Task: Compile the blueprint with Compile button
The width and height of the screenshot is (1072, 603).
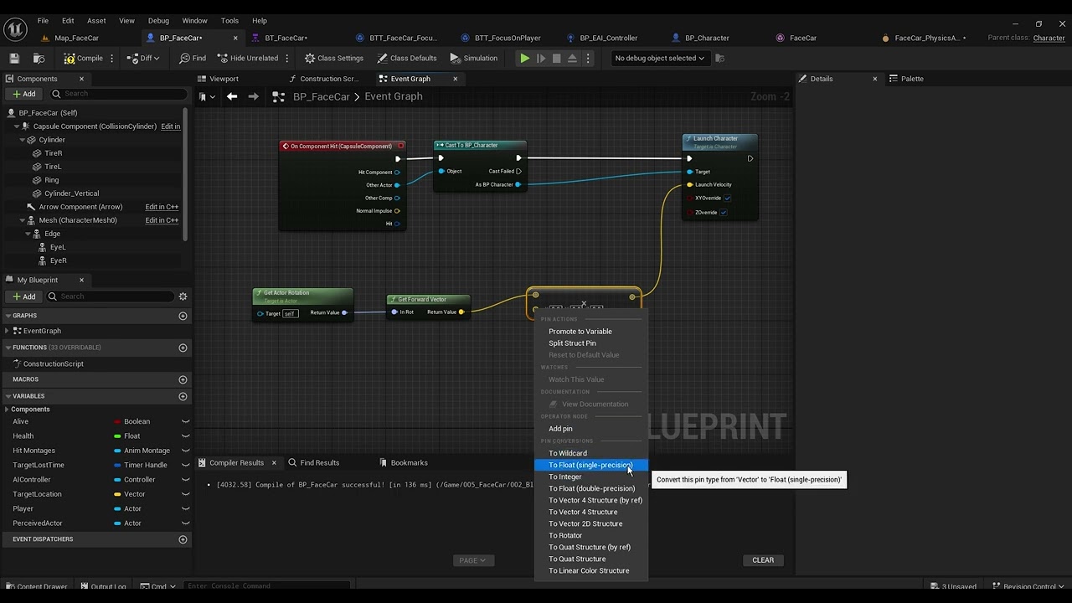Action: tap(84, 59)
